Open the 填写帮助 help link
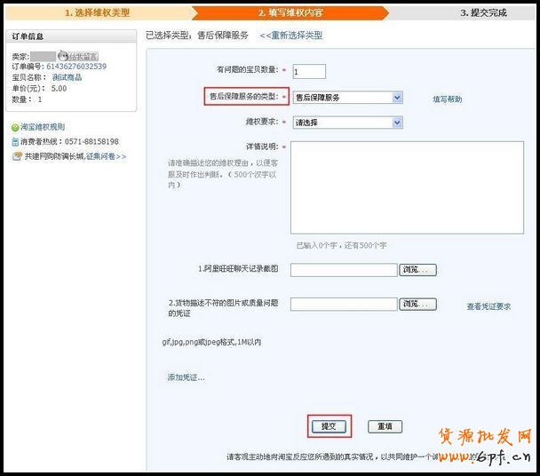This screenshot has height=476, width=540. pyautogui.click(x=448, y=99)
